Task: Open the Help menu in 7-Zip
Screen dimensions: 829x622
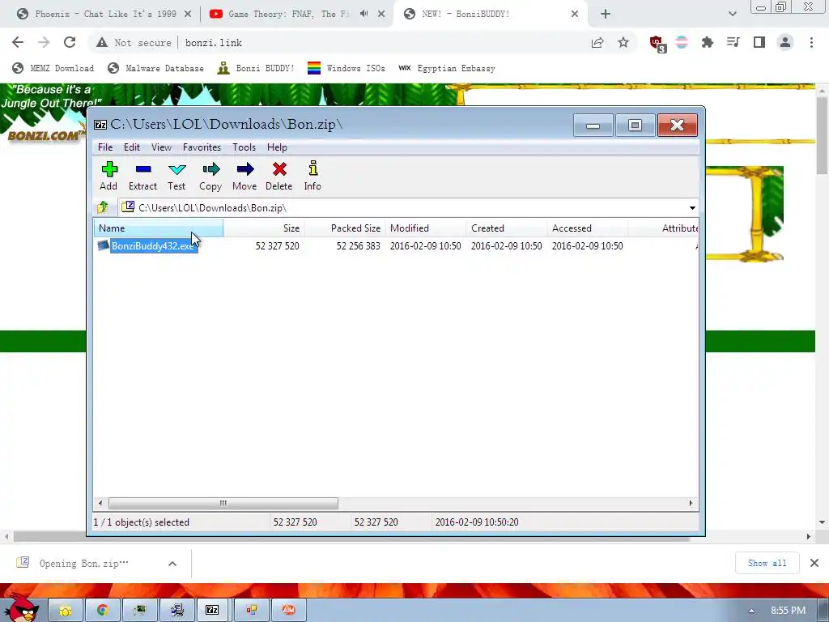Action: [x=277, y=147]
